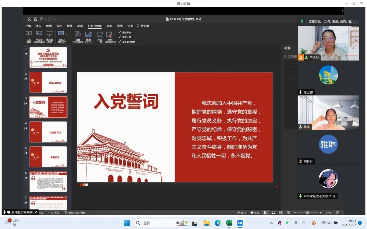The image size is (367, 229).
Task: Open weather widget showing 26°C
Action: point(12,223)
